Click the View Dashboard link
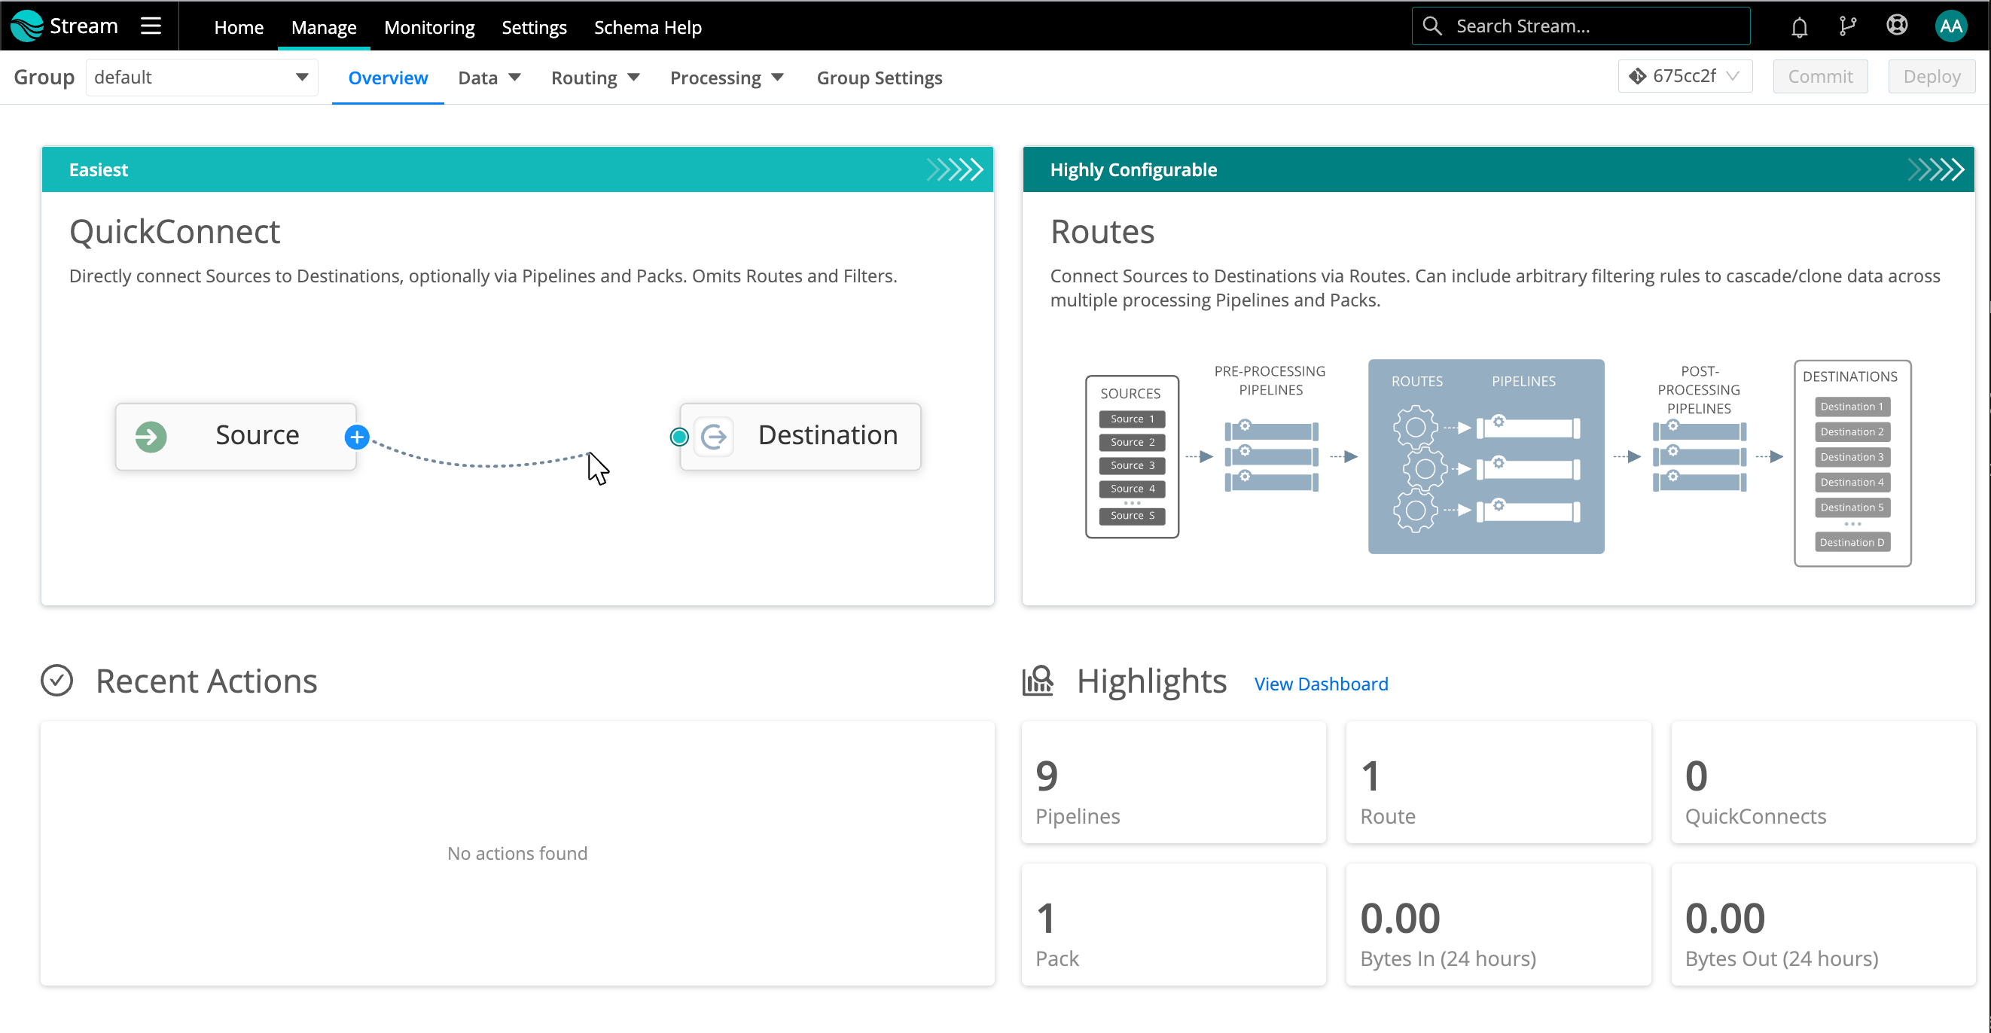 1320,684
